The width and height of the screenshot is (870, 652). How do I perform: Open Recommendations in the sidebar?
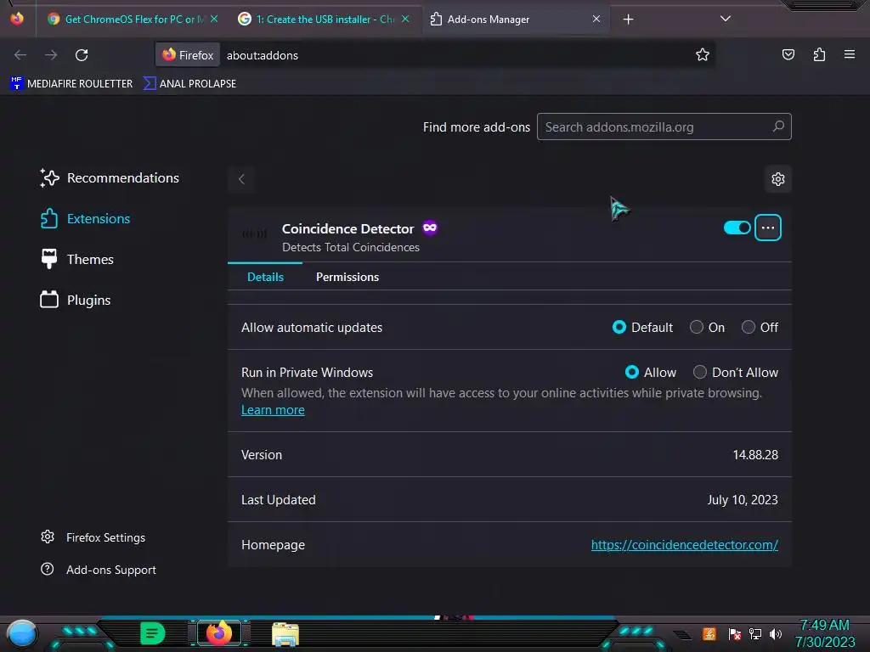coord(110,178)
